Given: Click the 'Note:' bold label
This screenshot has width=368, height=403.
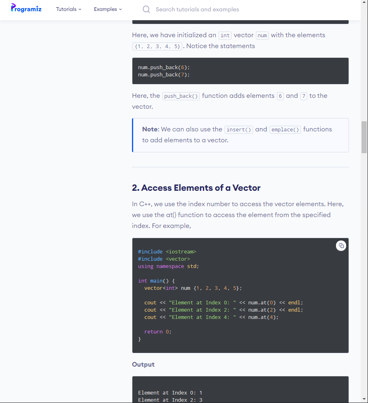Looking at the screenshot, I should [151, 129].
